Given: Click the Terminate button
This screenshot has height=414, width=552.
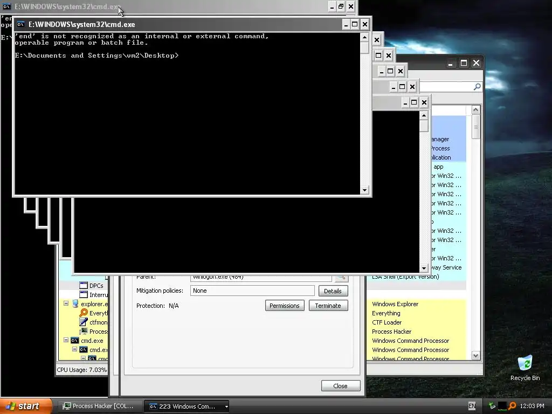Looking at the screenshot, I should [328, 306].
